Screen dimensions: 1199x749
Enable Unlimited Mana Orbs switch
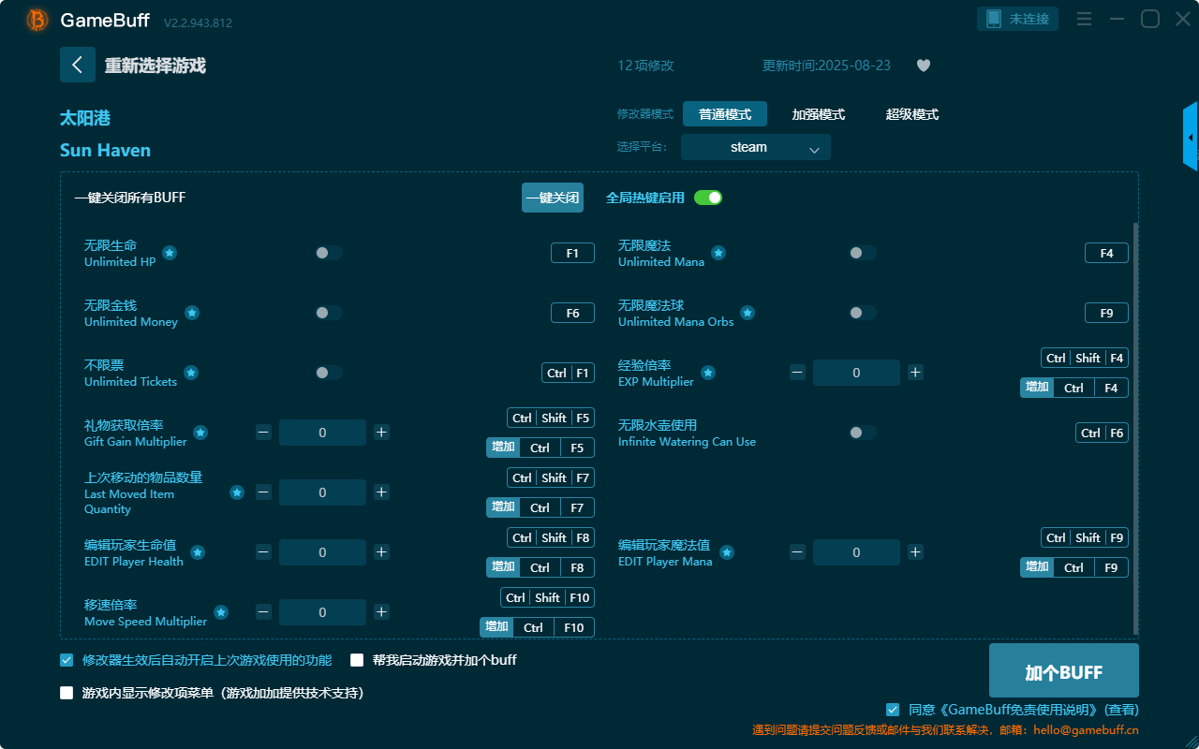(863, 313)
